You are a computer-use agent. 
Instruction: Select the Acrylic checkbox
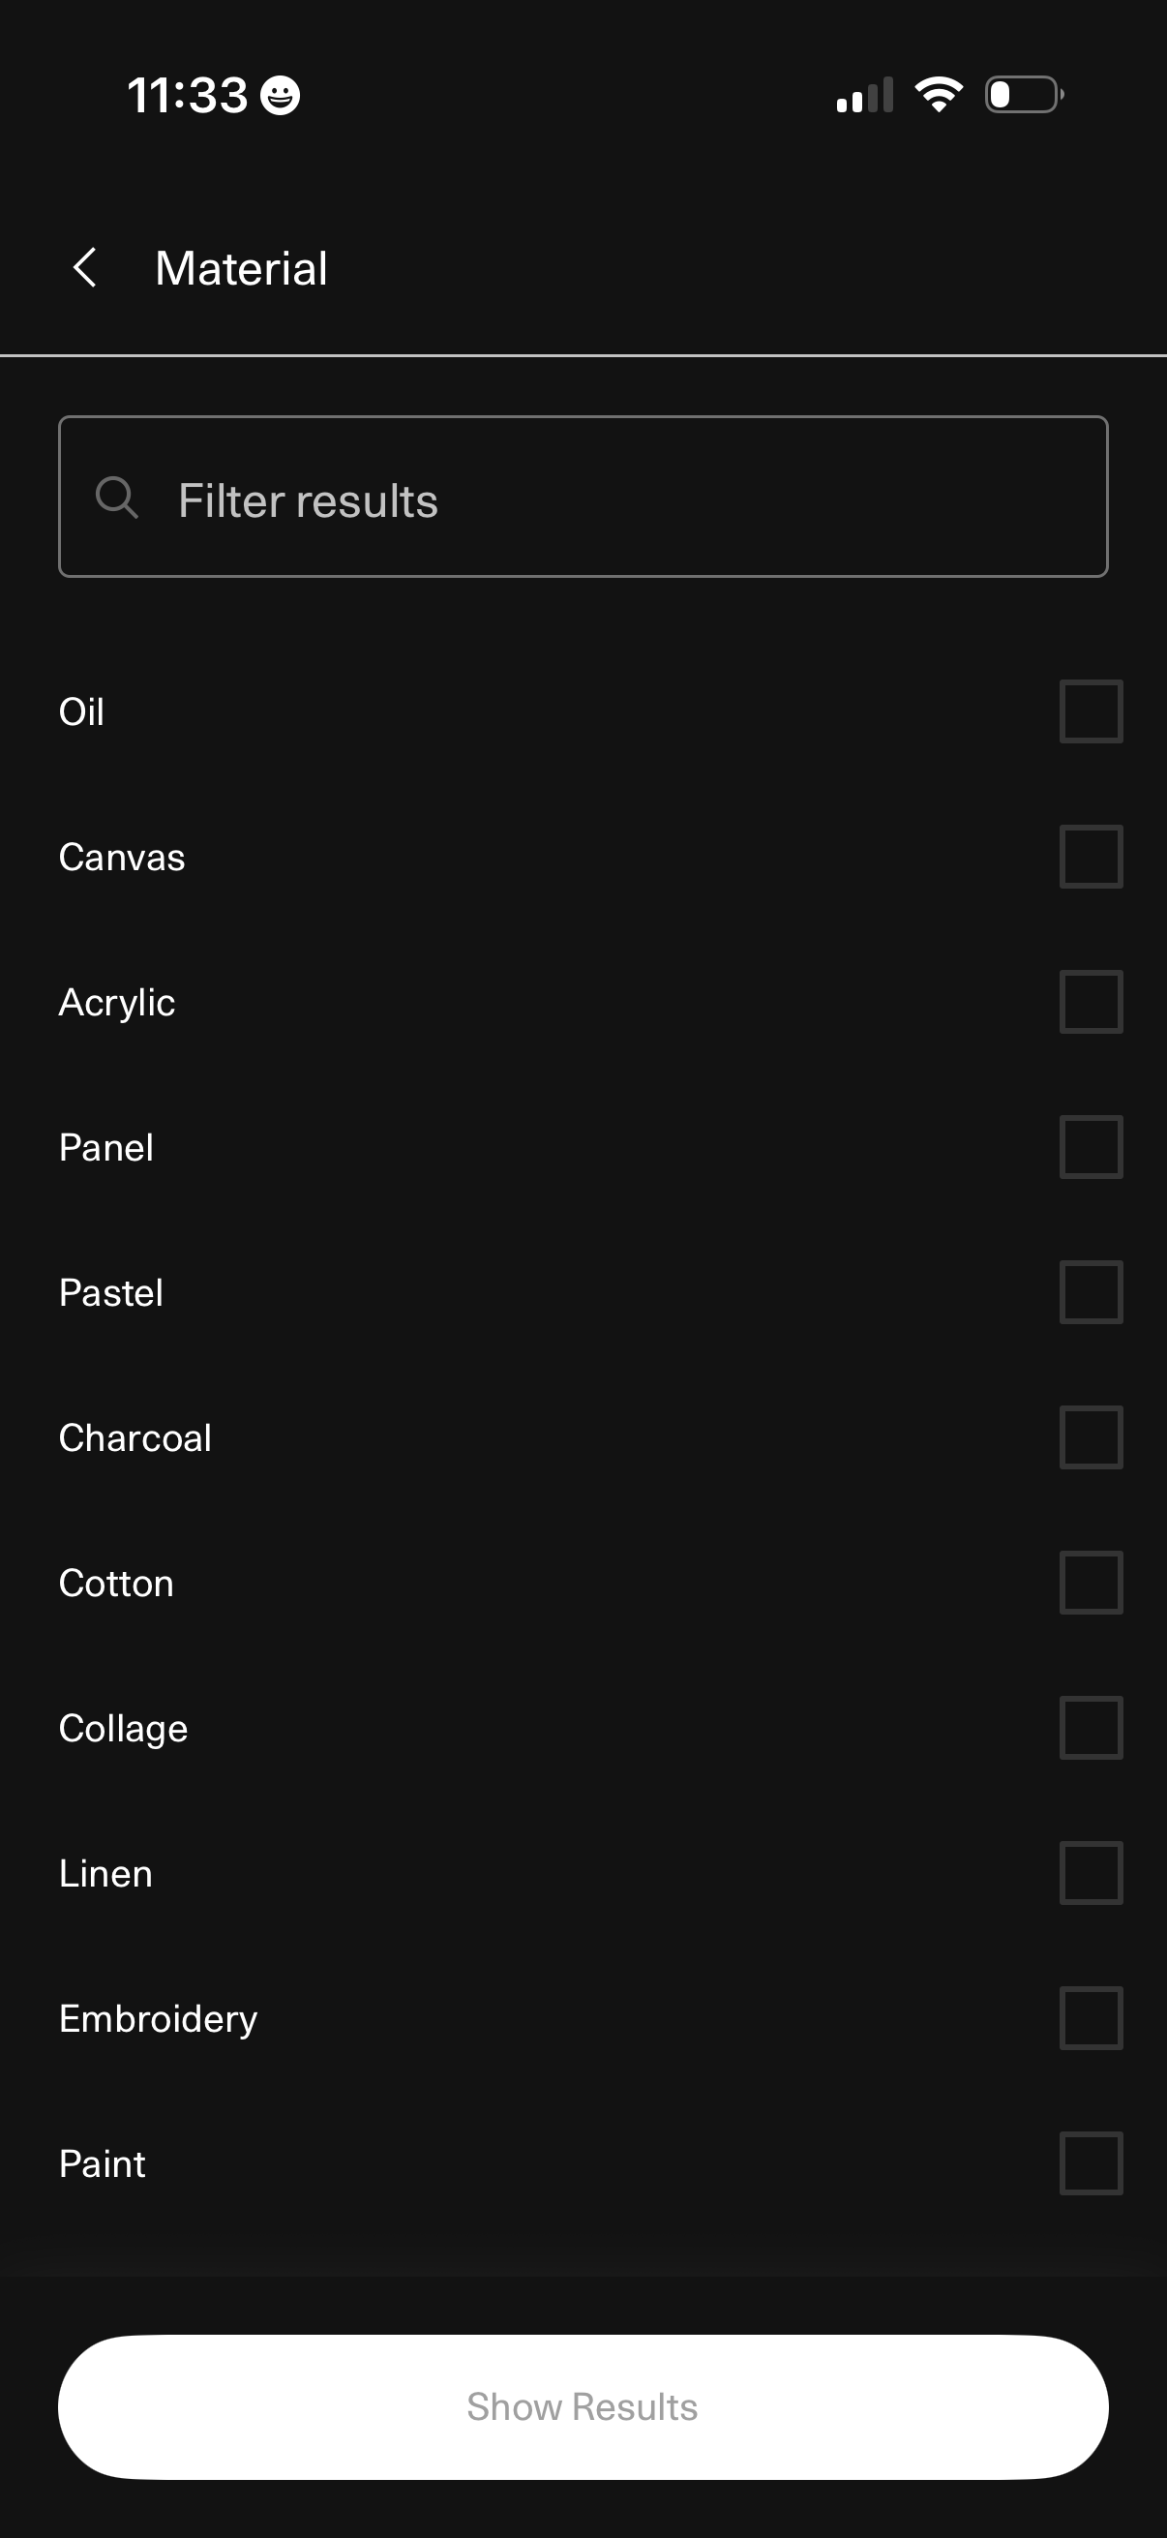point(1091,1002)
